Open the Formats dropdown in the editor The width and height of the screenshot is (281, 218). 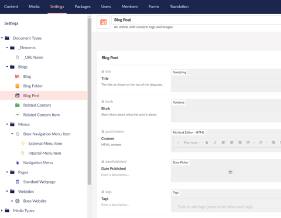(192, 142)
